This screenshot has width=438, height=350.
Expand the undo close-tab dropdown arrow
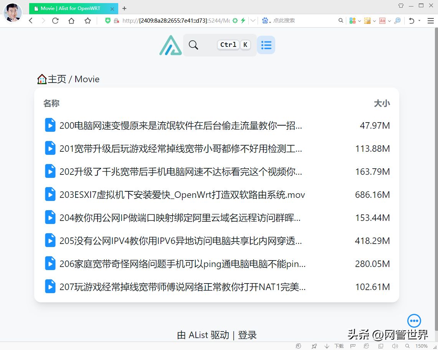click(x=419, y=20)
